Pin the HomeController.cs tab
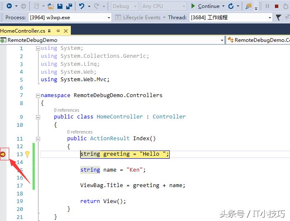This screenshot has width=290, height=221. 58,31
